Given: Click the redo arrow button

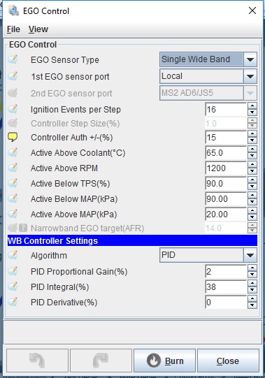Looking at the screenshot, I should pos(101,361).
